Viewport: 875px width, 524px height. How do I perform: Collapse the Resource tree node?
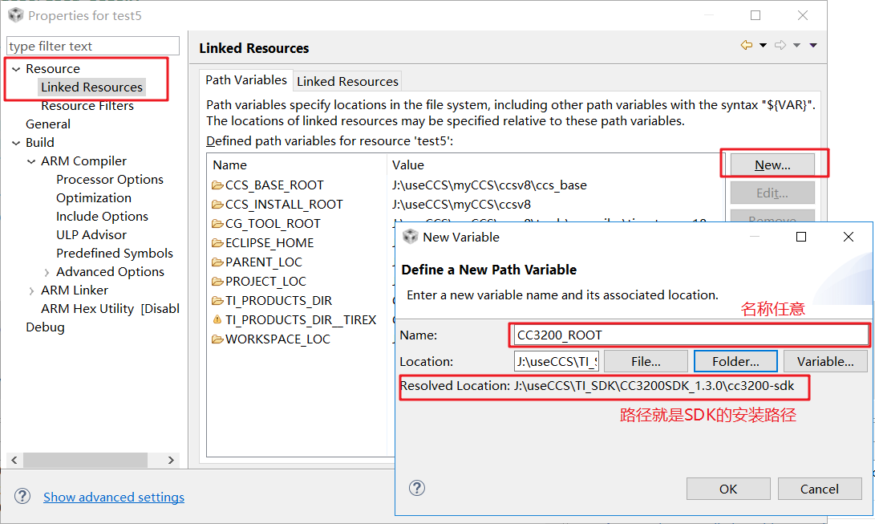16,69
